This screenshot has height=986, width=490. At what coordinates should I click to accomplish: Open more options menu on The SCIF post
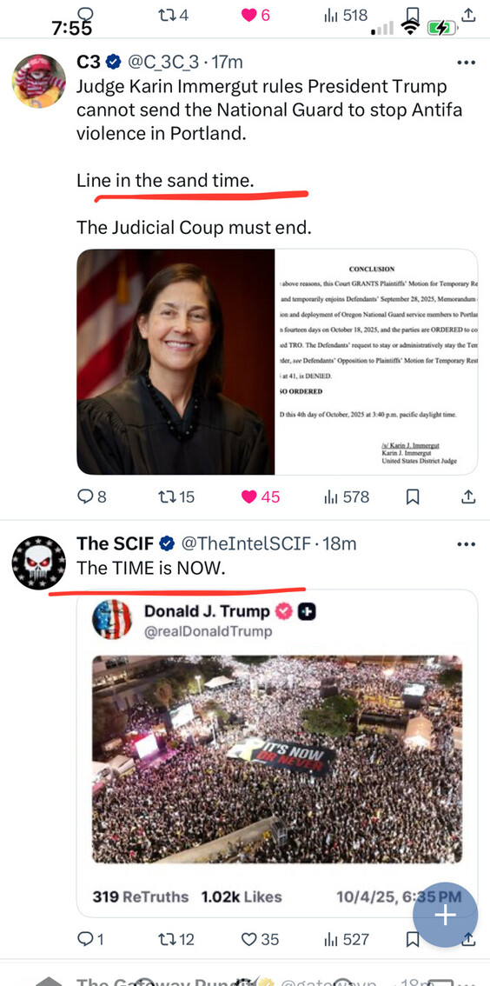click(x=467, y=544)
